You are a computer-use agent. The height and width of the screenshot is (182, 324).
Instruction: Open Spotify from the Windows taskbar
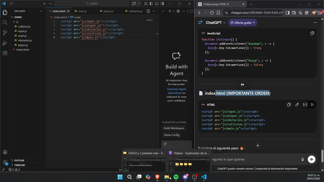tap(176, 177)
